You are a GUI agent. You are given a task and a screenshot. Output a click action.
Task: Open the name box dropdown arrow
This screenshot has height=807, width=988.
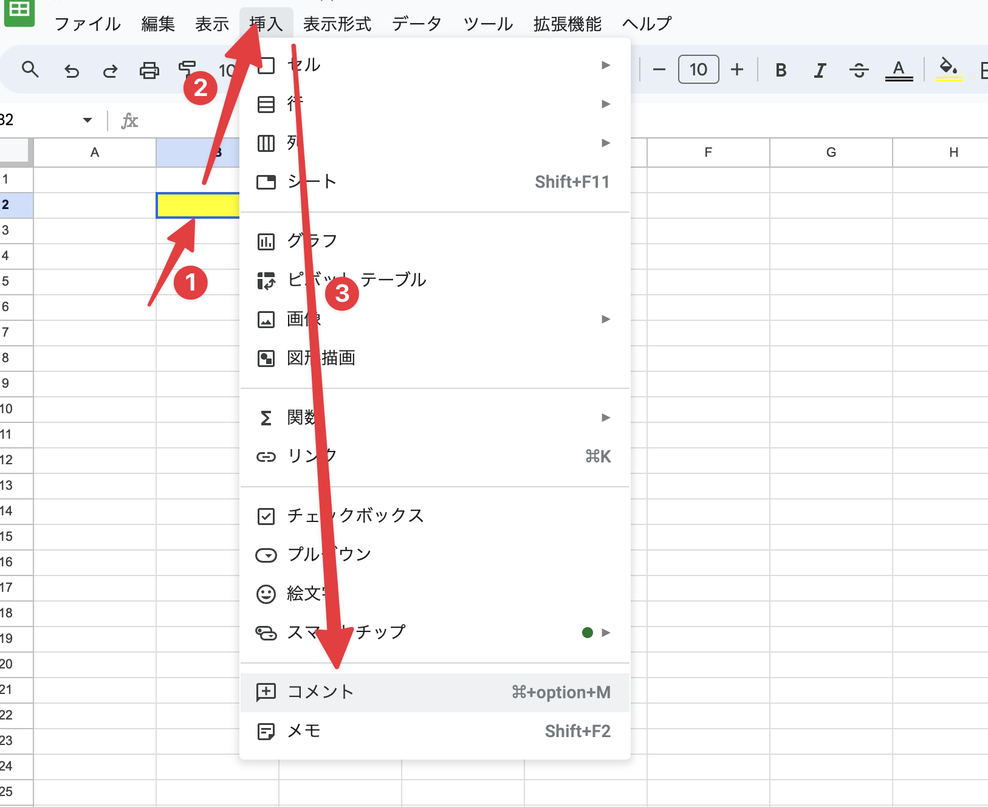87,120
